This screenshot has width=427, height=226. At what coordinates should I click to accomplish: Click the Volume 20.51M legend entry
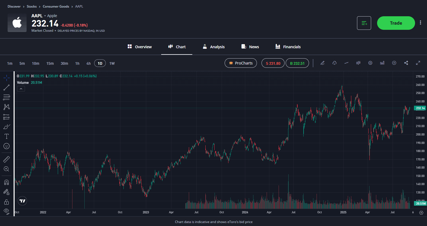pyautogui.click(x=30, y=83)
